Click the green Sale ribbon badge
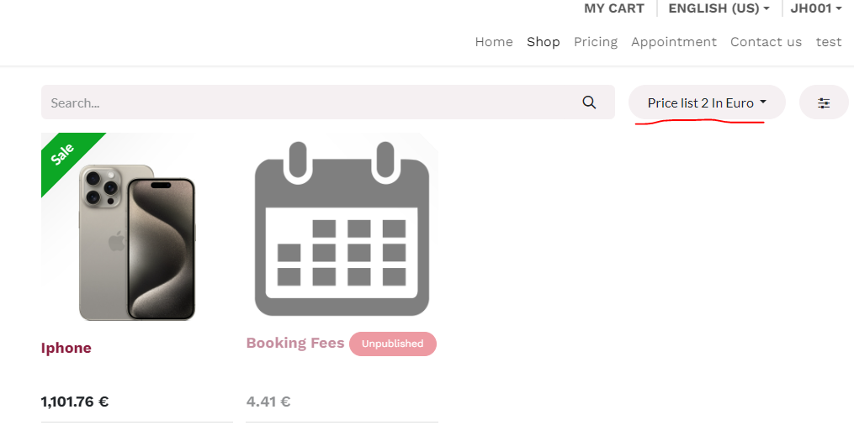The height and width of the screenshot is (441, 854). 67,160
